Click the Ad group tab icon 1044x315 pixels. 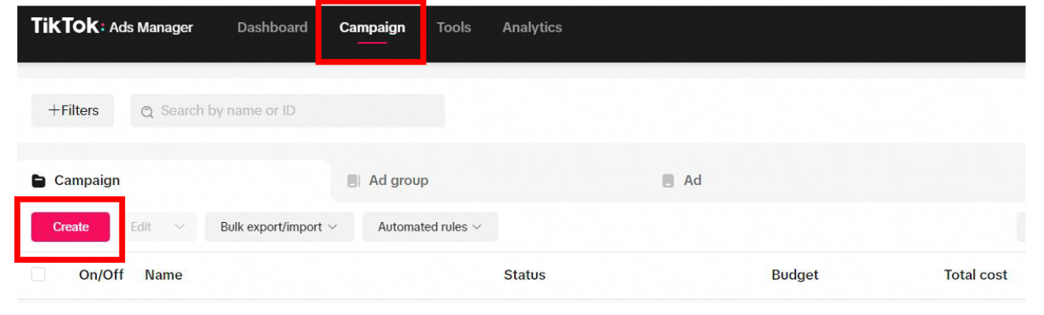(354, 181)
